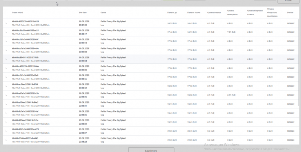Select the 23:19:17 bet time cell
301x152 pixels.
tap(83, 34)
